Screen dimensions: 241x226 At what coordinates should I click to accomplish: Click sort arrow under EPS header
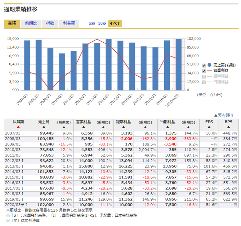(x=209, y=127)
